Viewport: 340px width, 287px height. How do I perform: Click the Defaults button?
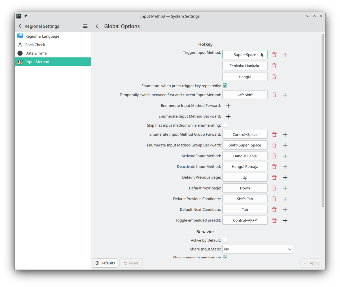coord(105,263)
